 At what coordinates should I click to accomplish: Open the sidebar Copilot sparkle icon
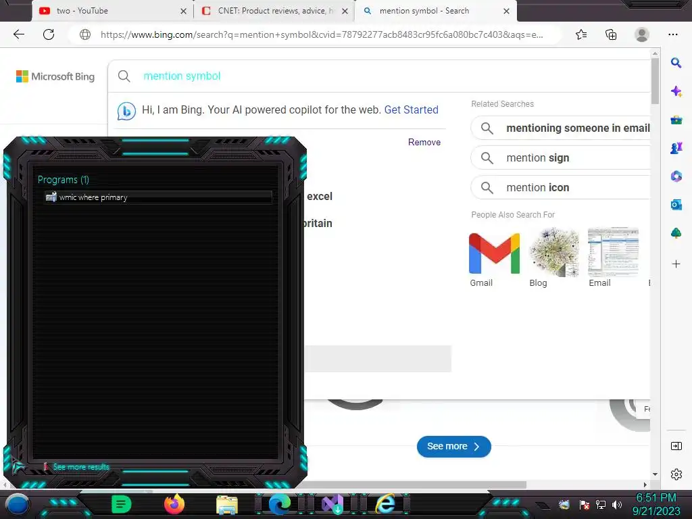click(x=676, y=91)
